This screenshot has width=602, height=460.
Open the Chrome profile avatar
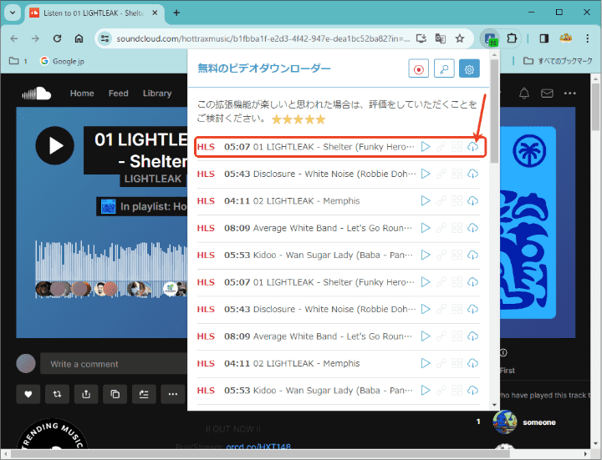[565, 38]
